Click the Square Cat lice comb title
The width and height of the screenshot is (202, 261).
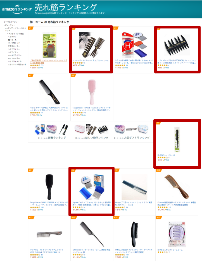(91, 203)
